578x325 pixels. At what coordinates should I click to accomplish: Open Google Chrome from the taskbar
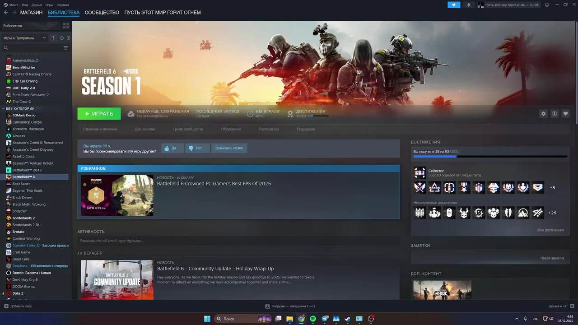301,319
